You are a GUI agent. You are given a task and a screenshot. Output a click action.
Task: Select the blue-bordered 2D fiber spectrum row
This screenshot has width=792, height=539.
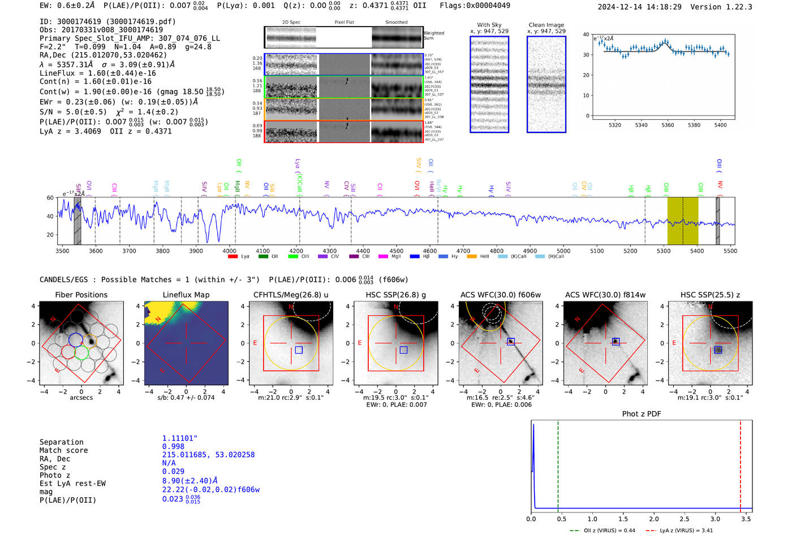(343, 64)
